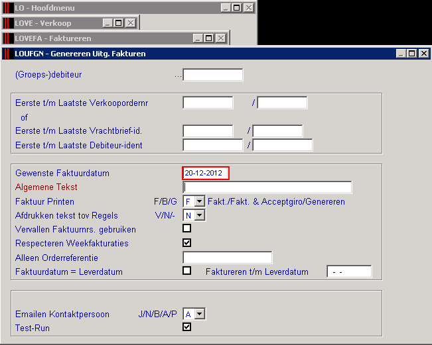Select the Gewenste Faktuurdatum field 20-12-2012
The image size is (432, 345).
[x=206, y=173]
